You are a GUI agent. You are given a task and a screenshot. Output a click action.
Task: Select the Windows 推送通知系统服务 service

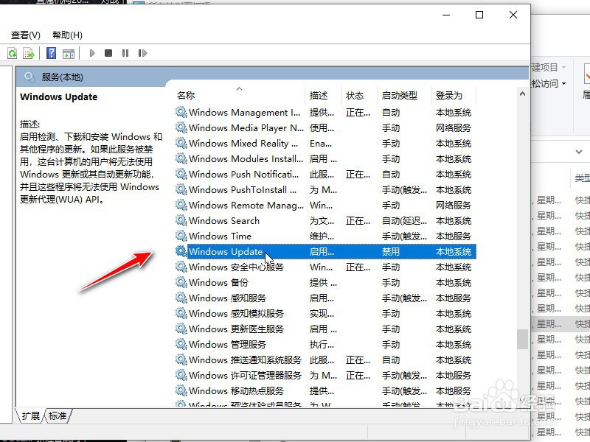click(325, 359)
